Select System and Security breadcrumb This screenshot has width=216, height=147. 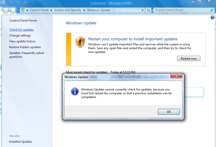coord(68,10)
